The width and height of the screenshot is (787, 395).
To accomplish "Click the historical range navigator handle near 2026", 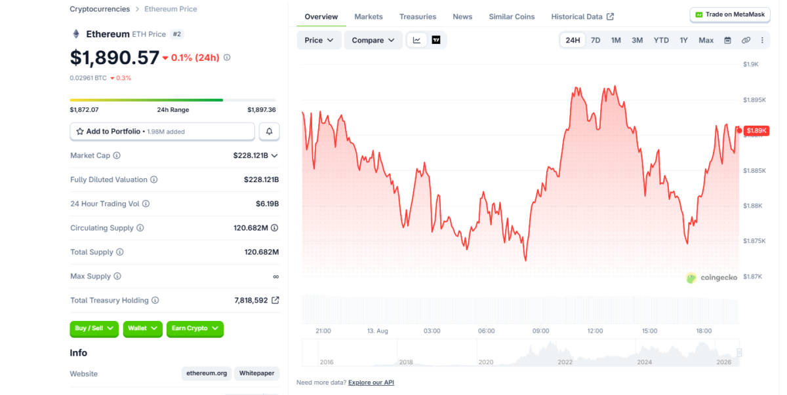I will pyautogui.click(x=739, y=352).
